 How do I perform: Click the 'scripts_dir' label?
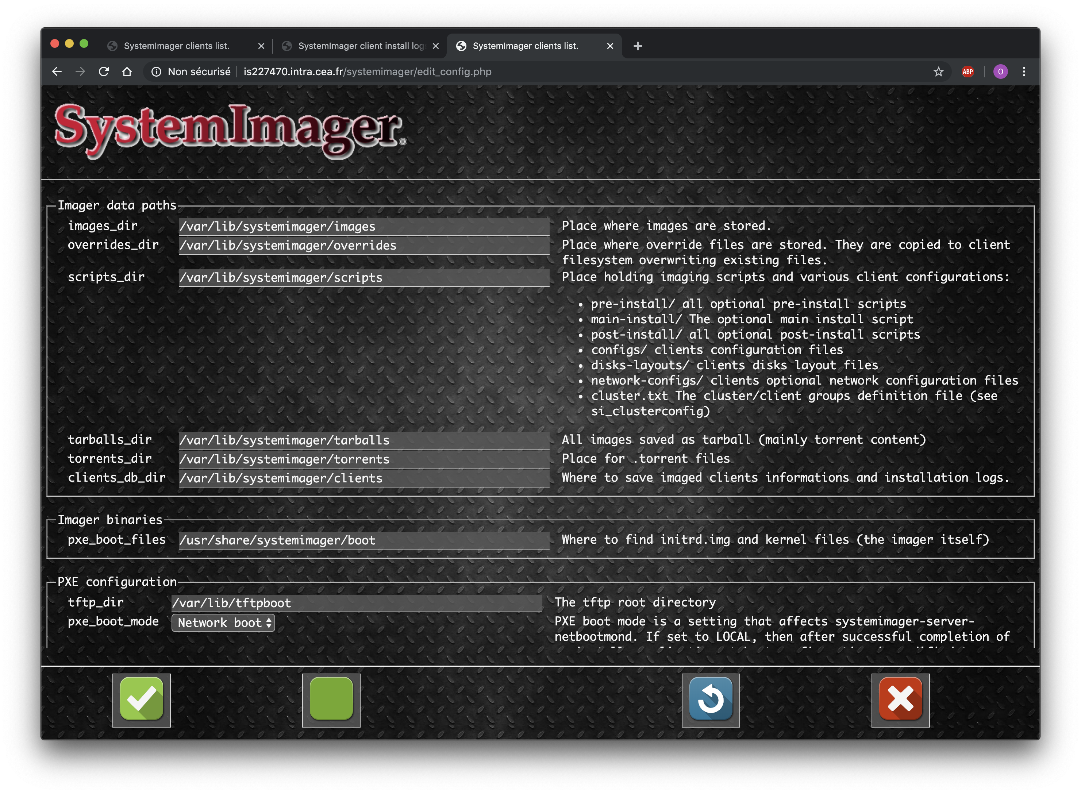(106, 277)
